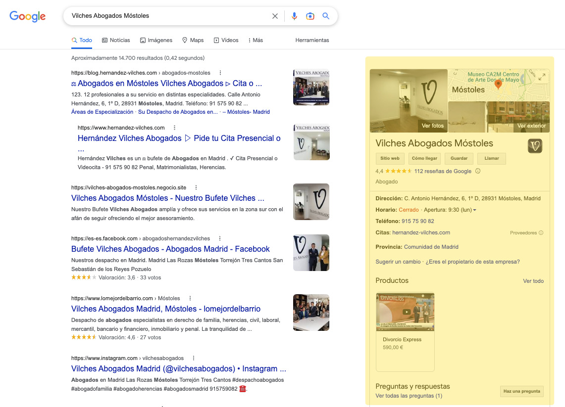Open Ver exterior street view
The width and height of the screenshot is (565, 407).
(x=531, y=126)
